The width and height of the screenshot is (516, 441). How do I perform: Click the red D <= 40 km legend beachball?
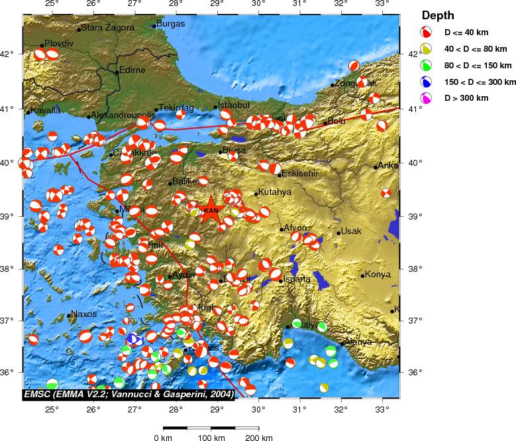tap(426, 32)
